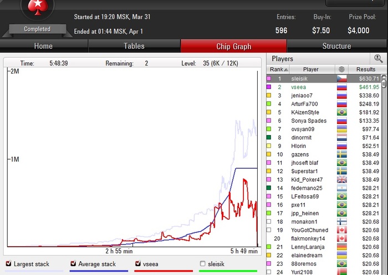Click LennyLaranja's Germany flag icon
Viewport: 388px width, 275px height.
point(342,247)
